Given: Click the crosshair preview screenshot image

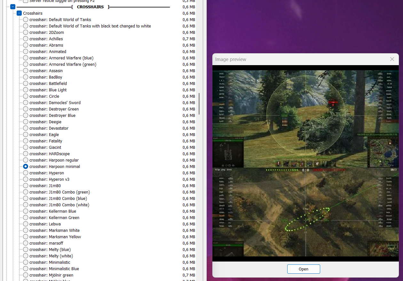Looking at the screenshot, I should coord(305,163).
